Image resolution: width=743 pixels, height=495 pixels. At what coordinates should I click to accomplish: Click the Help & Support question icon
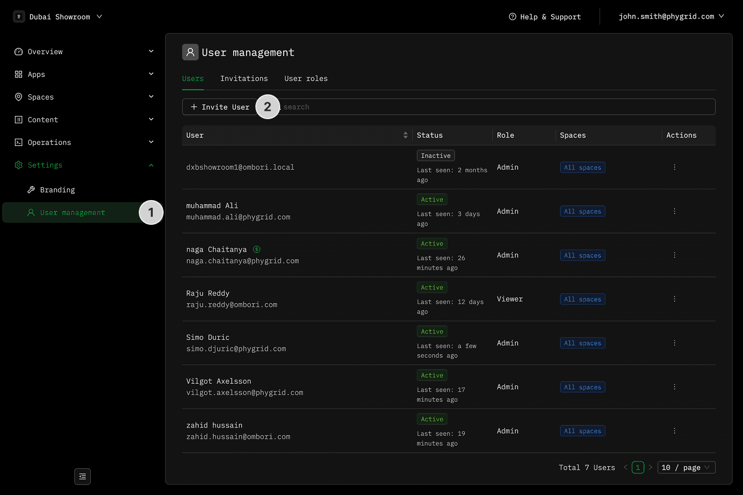pyautogui.click(x=512, y=16)
